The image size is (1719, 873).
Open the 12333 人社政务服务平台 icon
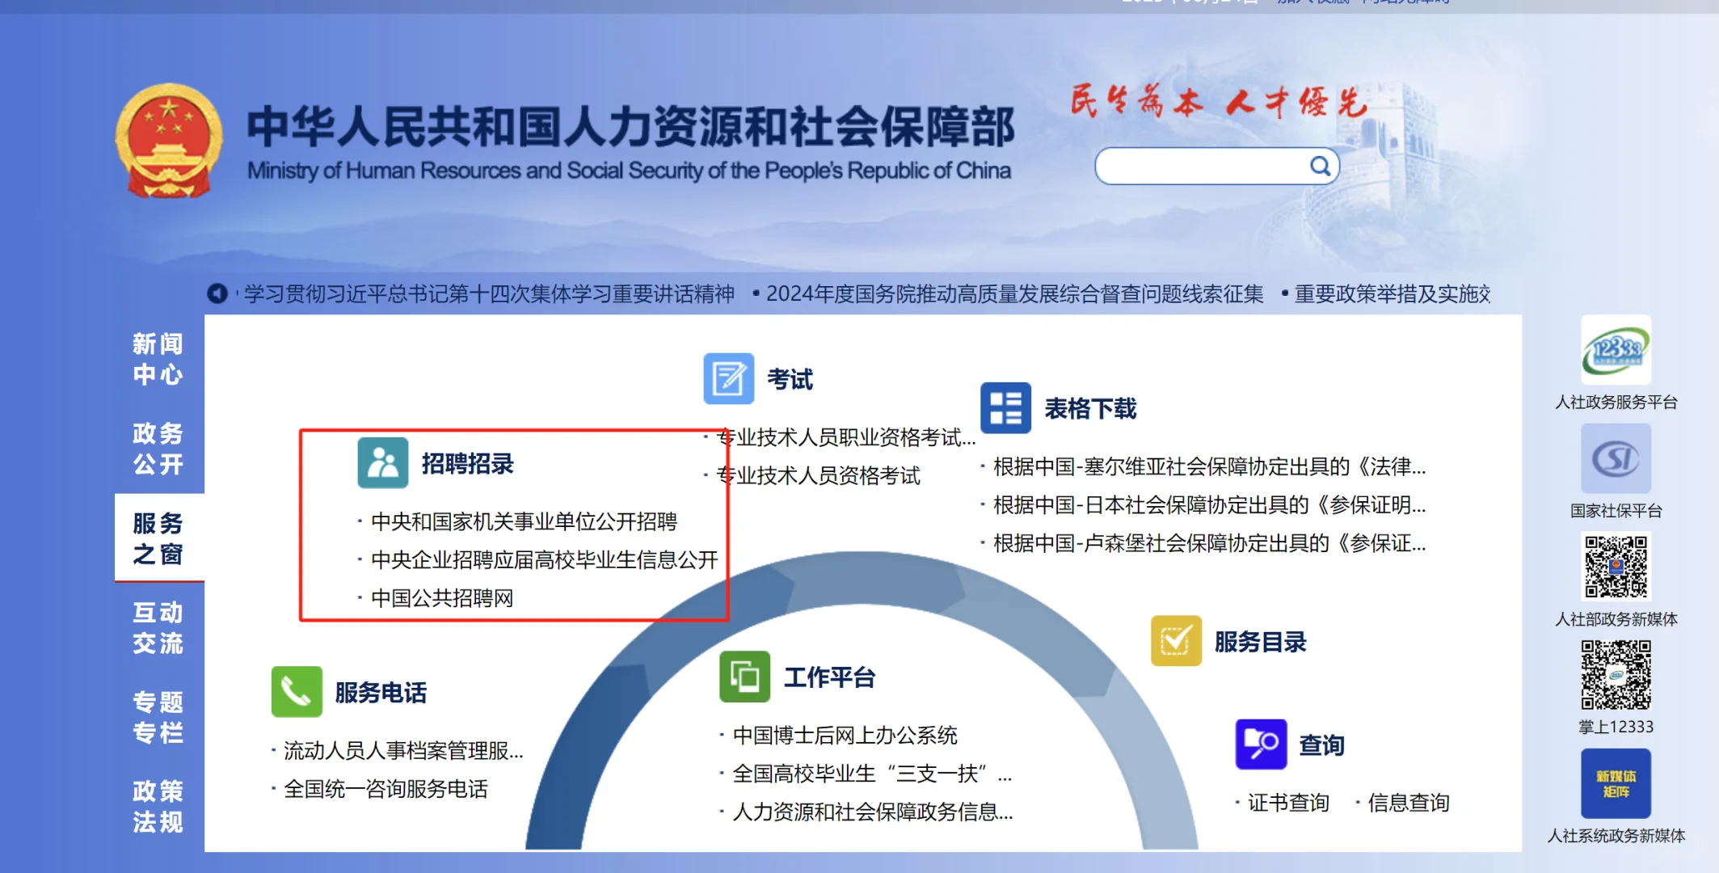click(x=1616, y=350)
